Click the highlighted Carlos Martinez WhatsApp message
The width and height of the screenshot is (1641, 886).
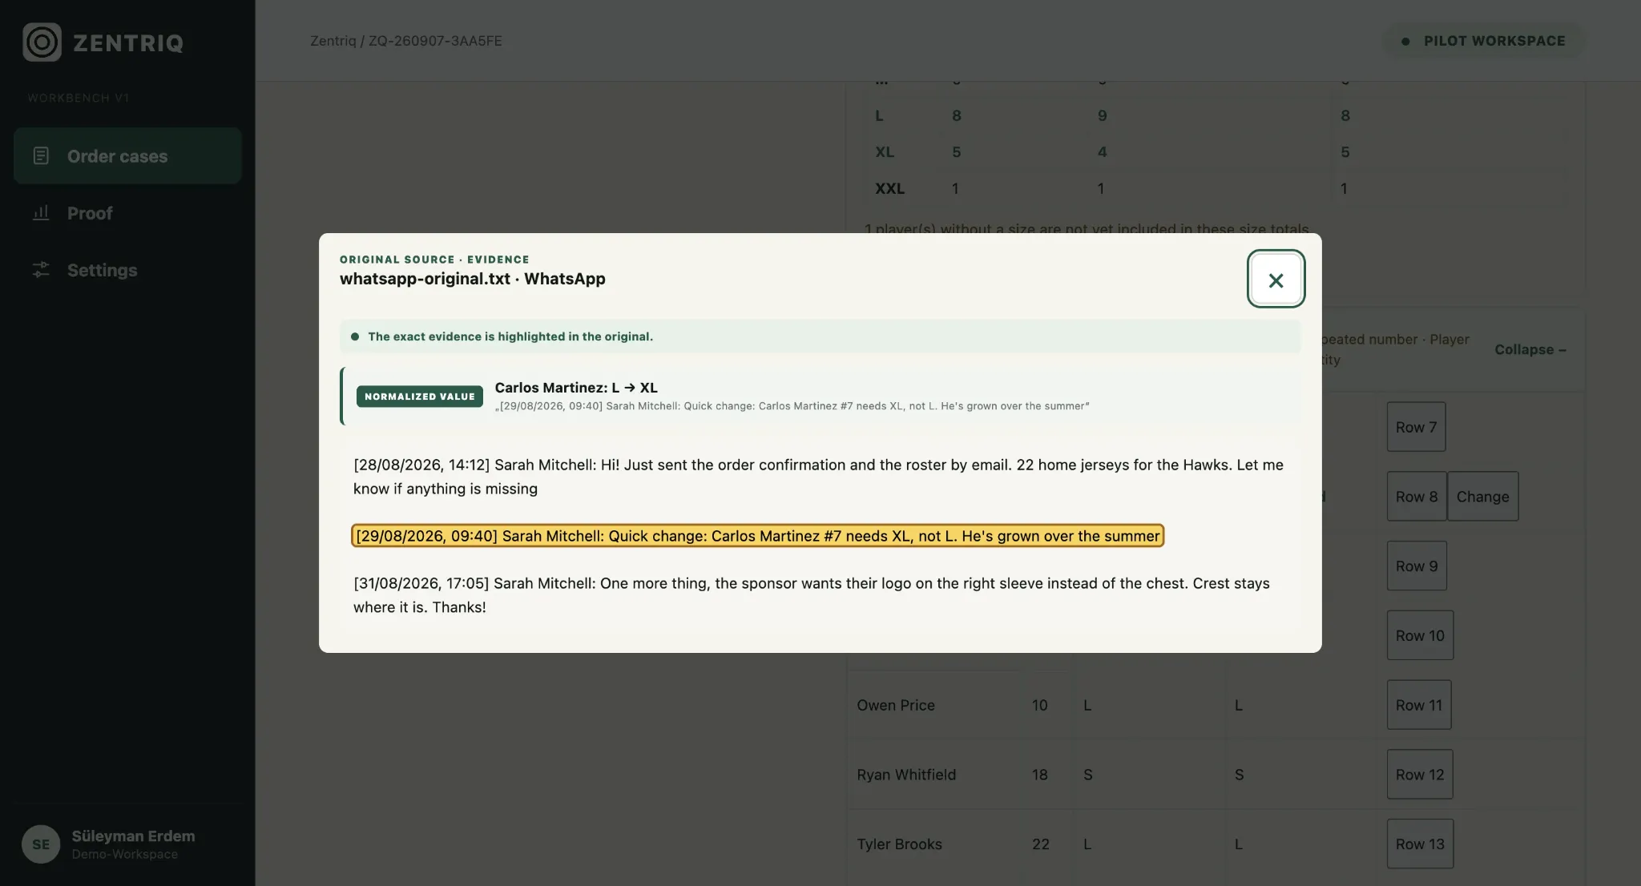pyautogui.click(x=757, y=536)
